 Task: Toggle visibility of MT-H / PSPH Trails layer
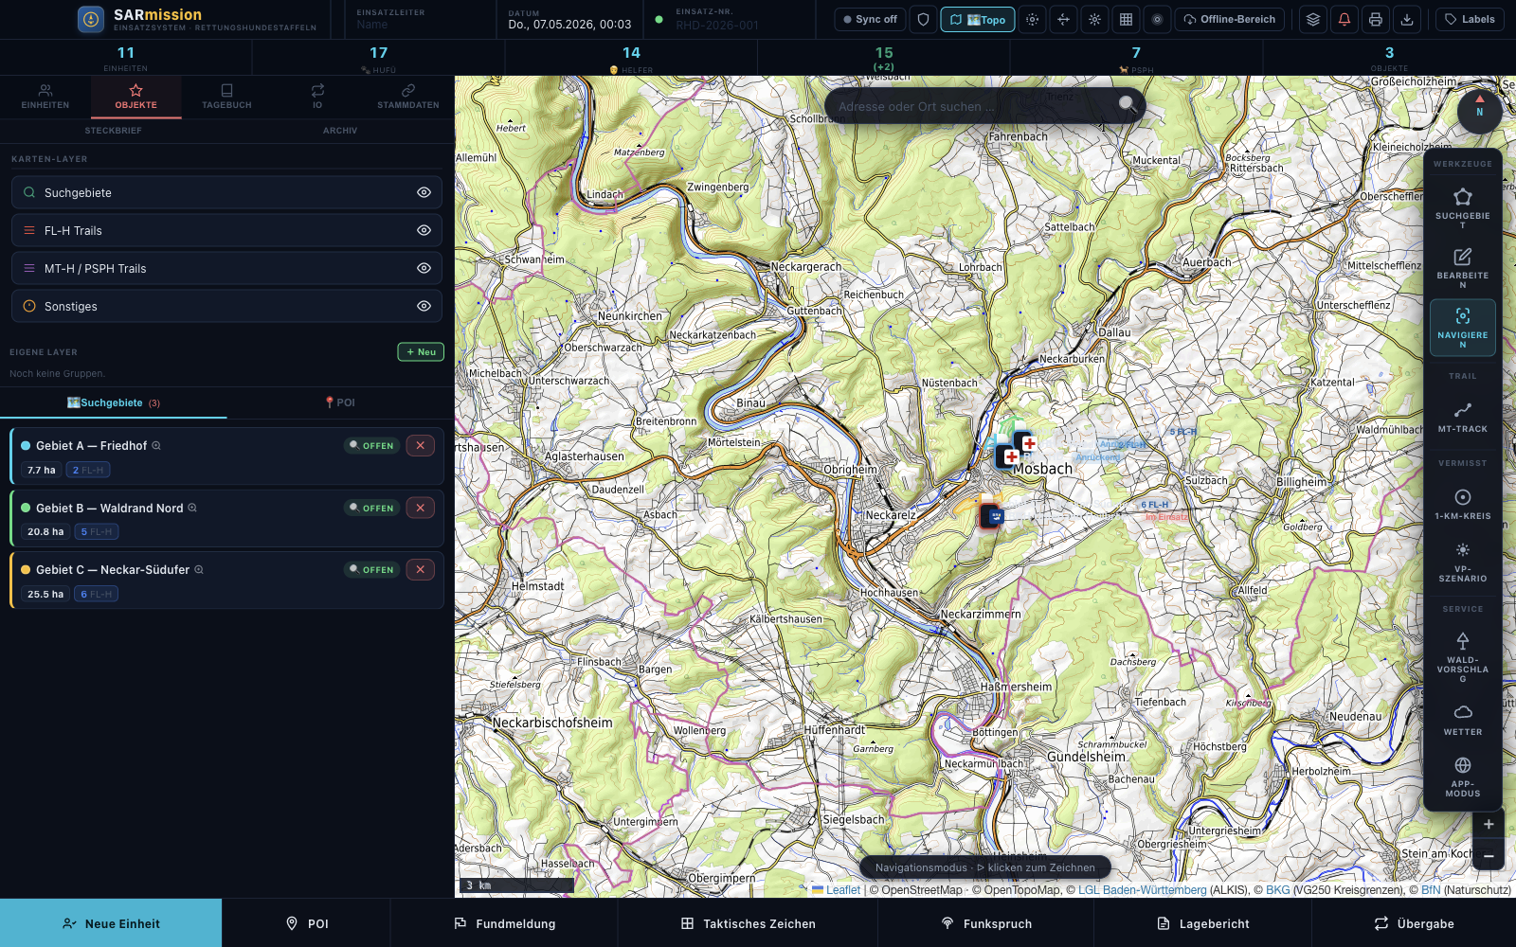[x=424, y=268]
